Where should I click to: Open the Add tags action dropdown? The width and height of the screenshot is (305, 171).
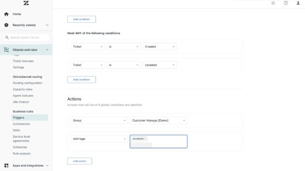click(99, 139)
